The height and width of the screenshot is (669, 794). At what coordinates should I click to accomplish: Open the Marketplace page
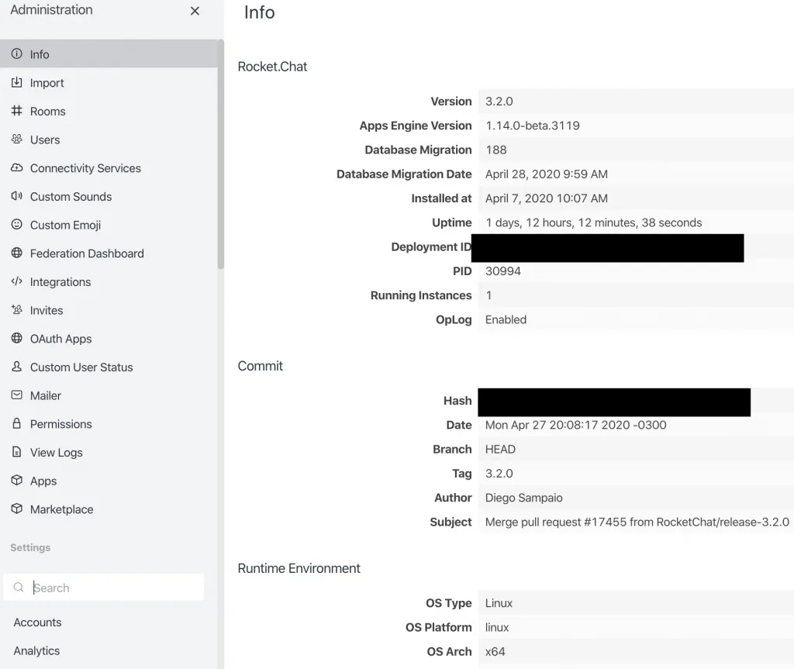tap(61, 509)
